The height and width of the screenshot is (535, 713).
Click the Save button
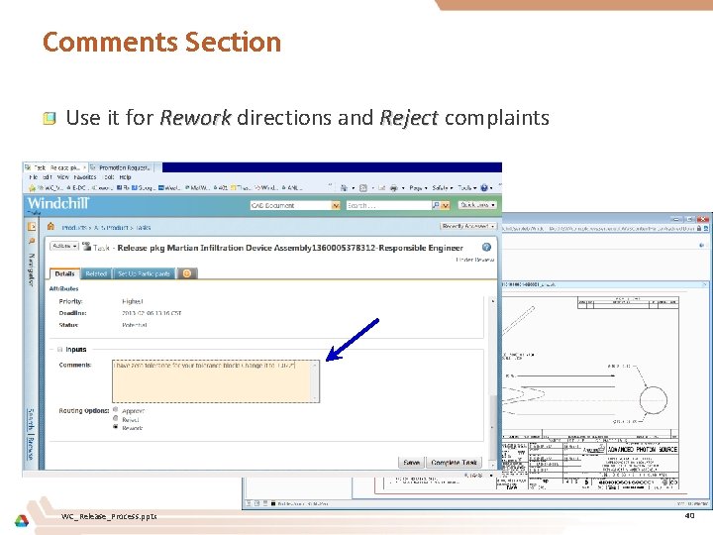(x=411, y=463)
